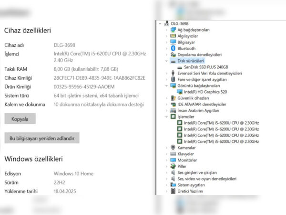The height and width of the screenshot is (215, 286).
Task: Expand the Bilgisayar node
Action: click(x=166, y=42)
